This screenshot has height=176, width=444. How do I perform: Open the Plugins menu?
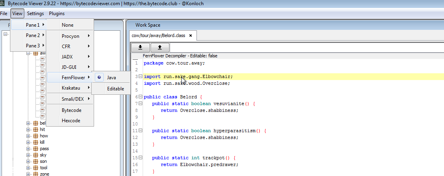tap(57, 13)
